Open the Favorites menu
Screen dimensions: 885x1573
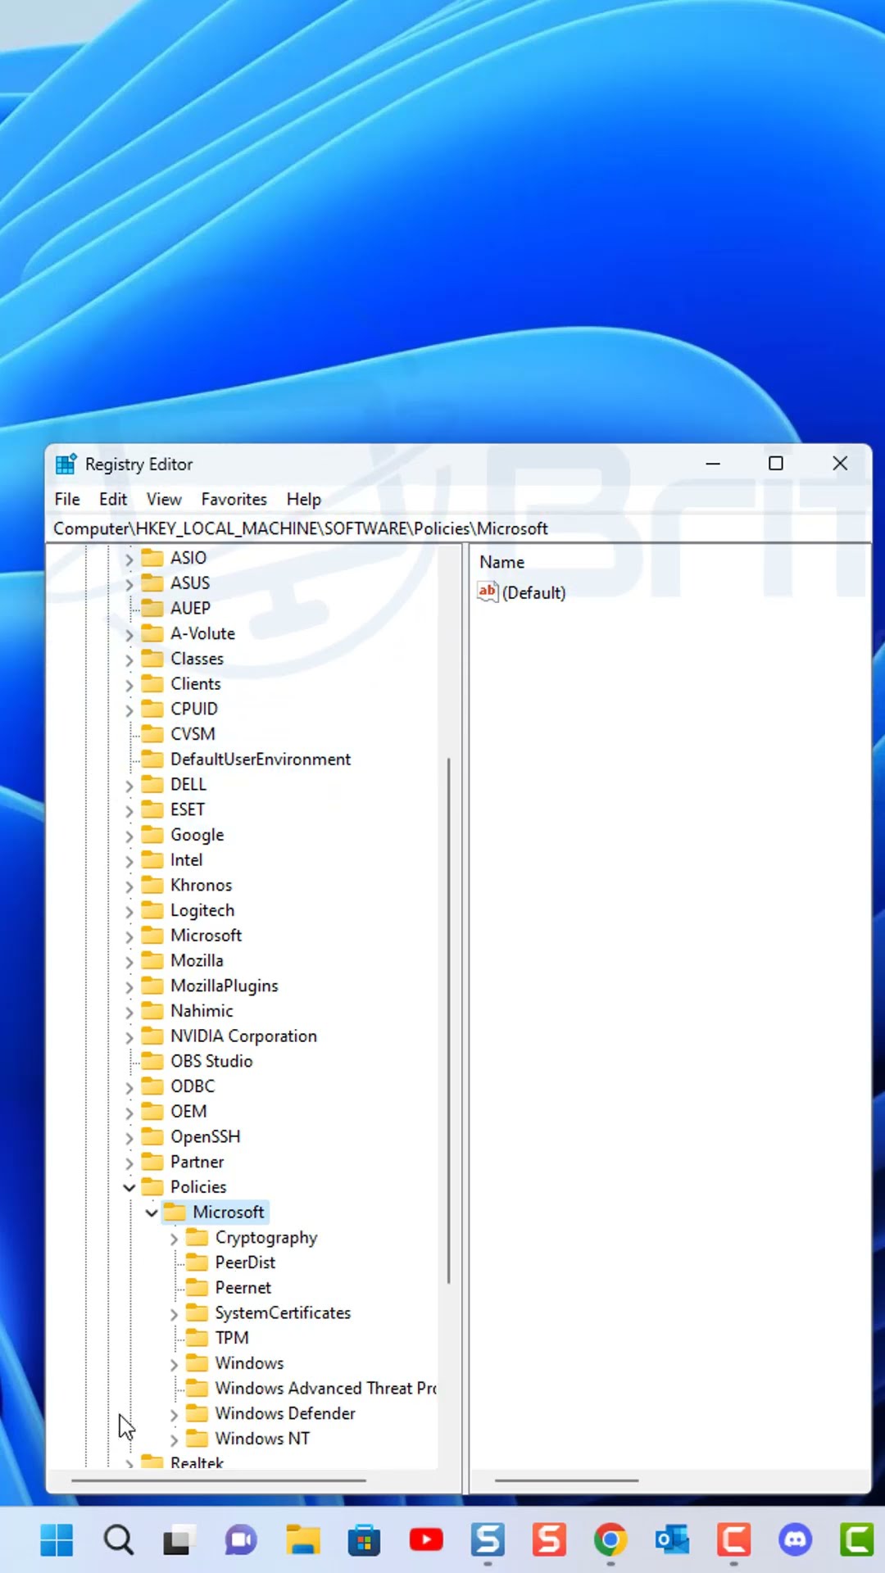pos(234,499)
